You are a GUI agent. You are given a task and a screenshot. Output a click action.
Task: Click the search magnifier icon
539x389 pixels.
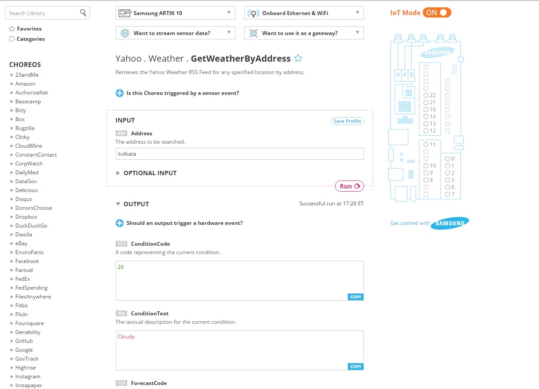(83, 13)
